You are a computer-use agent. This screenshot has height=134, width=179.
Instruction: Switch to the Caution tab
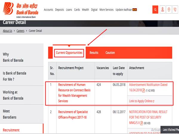110,53
